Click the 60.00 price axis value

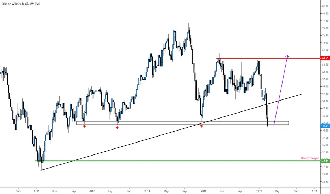click(325, 72)
